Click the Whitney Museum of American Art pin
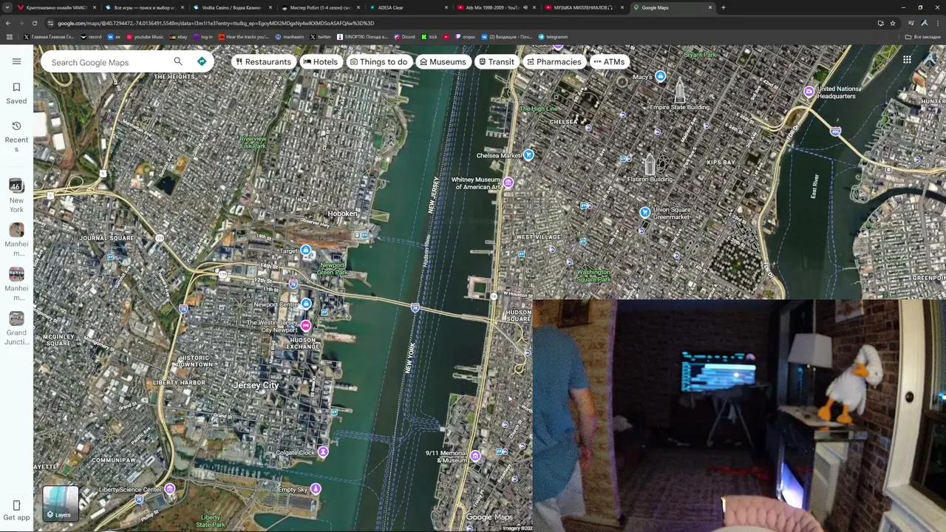This screenshot has width=946, height=532. (x=508, y=183)
